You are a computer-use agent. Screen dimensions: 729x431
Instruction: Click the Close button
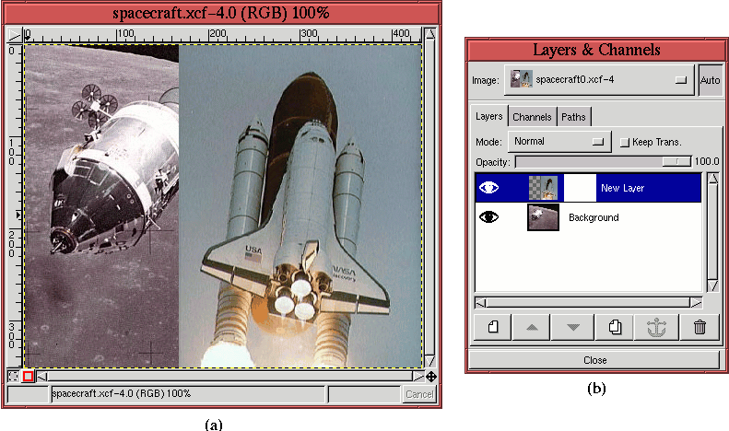(x=594, y=359)
